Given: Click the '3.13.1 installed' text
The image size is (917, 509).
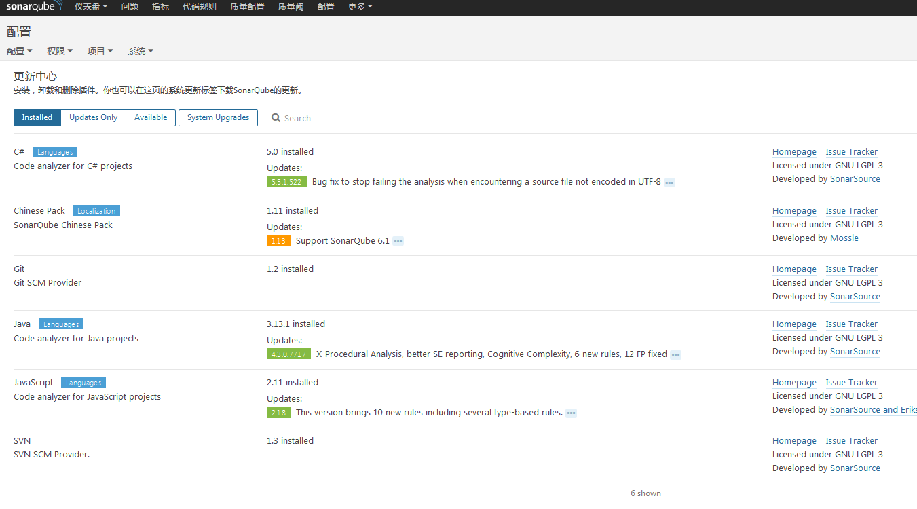Looking at the screenshot, I should pos(296,324).
